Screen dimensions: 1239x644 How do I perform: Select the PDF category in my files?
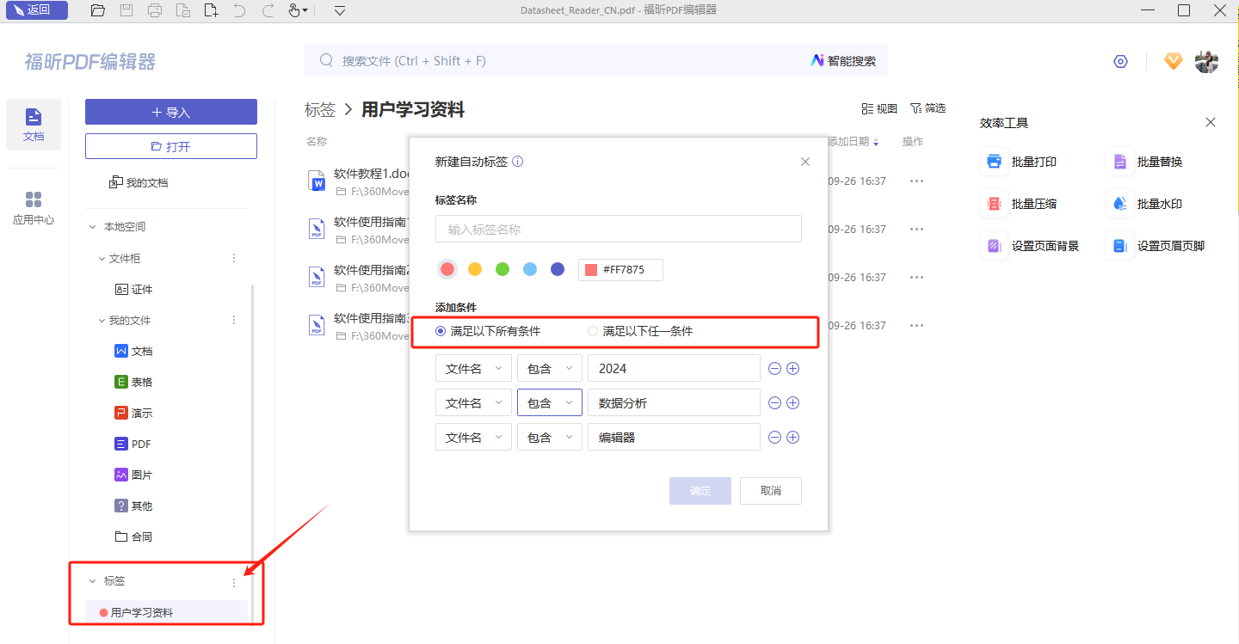click(x=141, y=445)
